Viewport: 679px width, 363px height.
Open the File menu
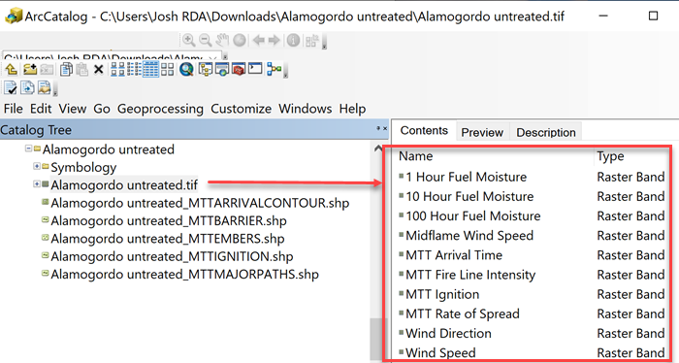13,109
